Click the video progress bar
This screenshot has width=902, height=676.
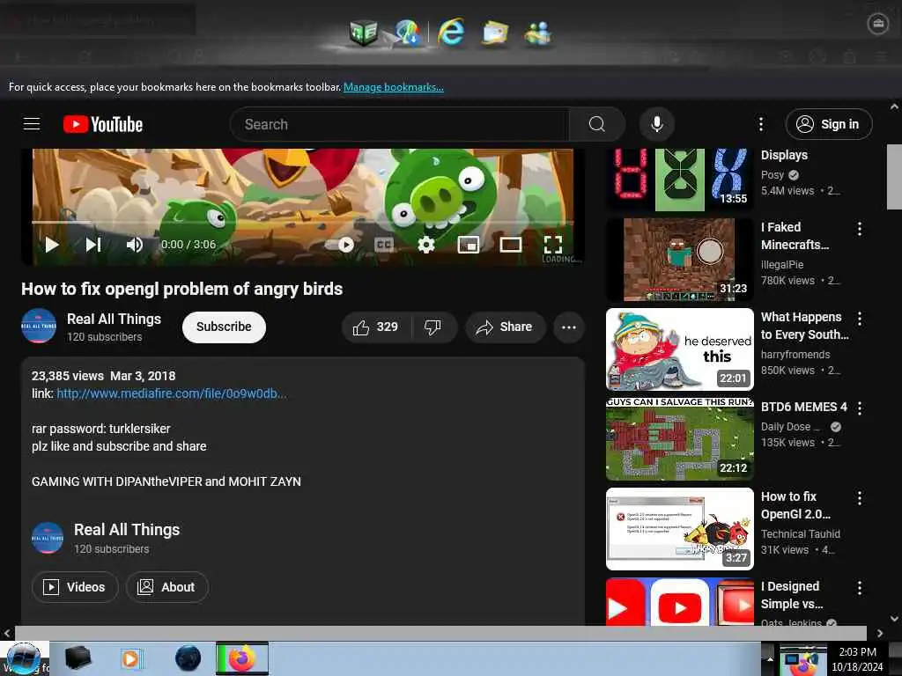[302, 222]
